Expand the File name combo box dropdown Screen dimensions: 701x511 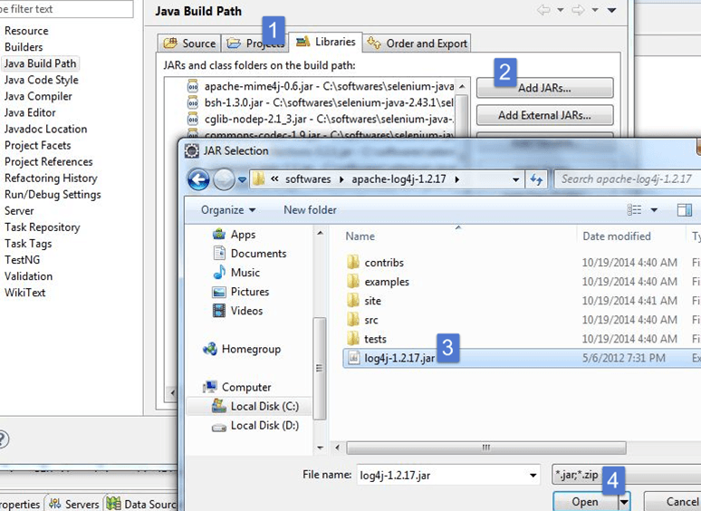(533, 475)
